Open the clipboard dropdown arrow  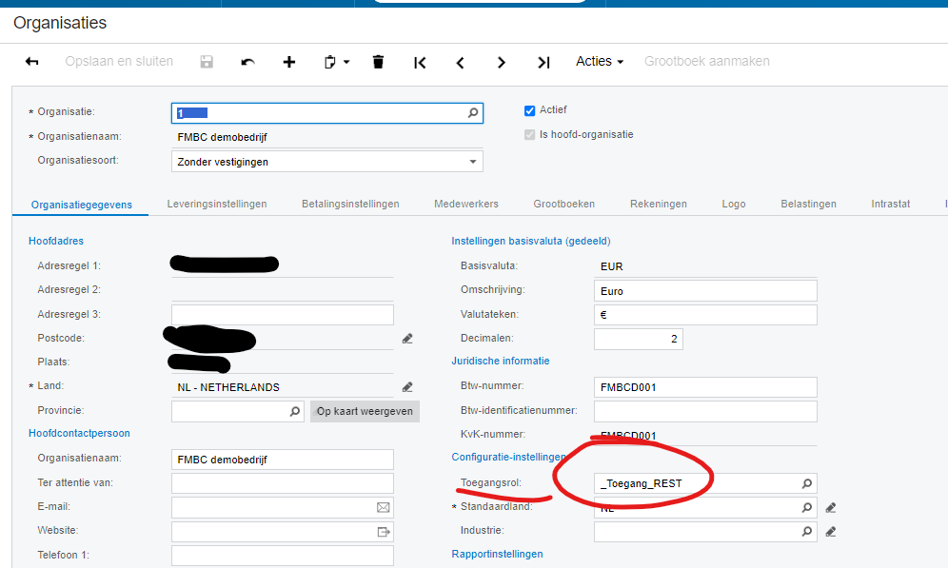346,62
